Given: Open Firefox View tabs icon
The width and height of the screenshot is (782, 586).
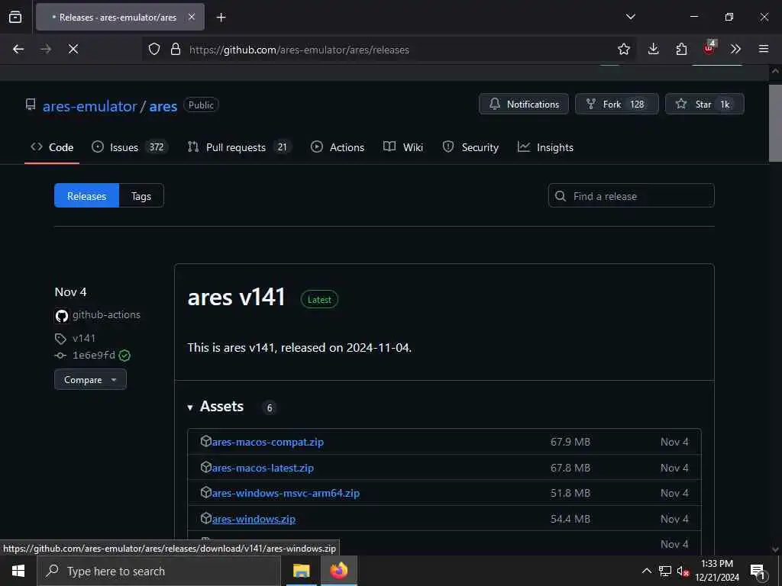Looking at the screenshot, I should pyautogui.click(x=15, y=17).
